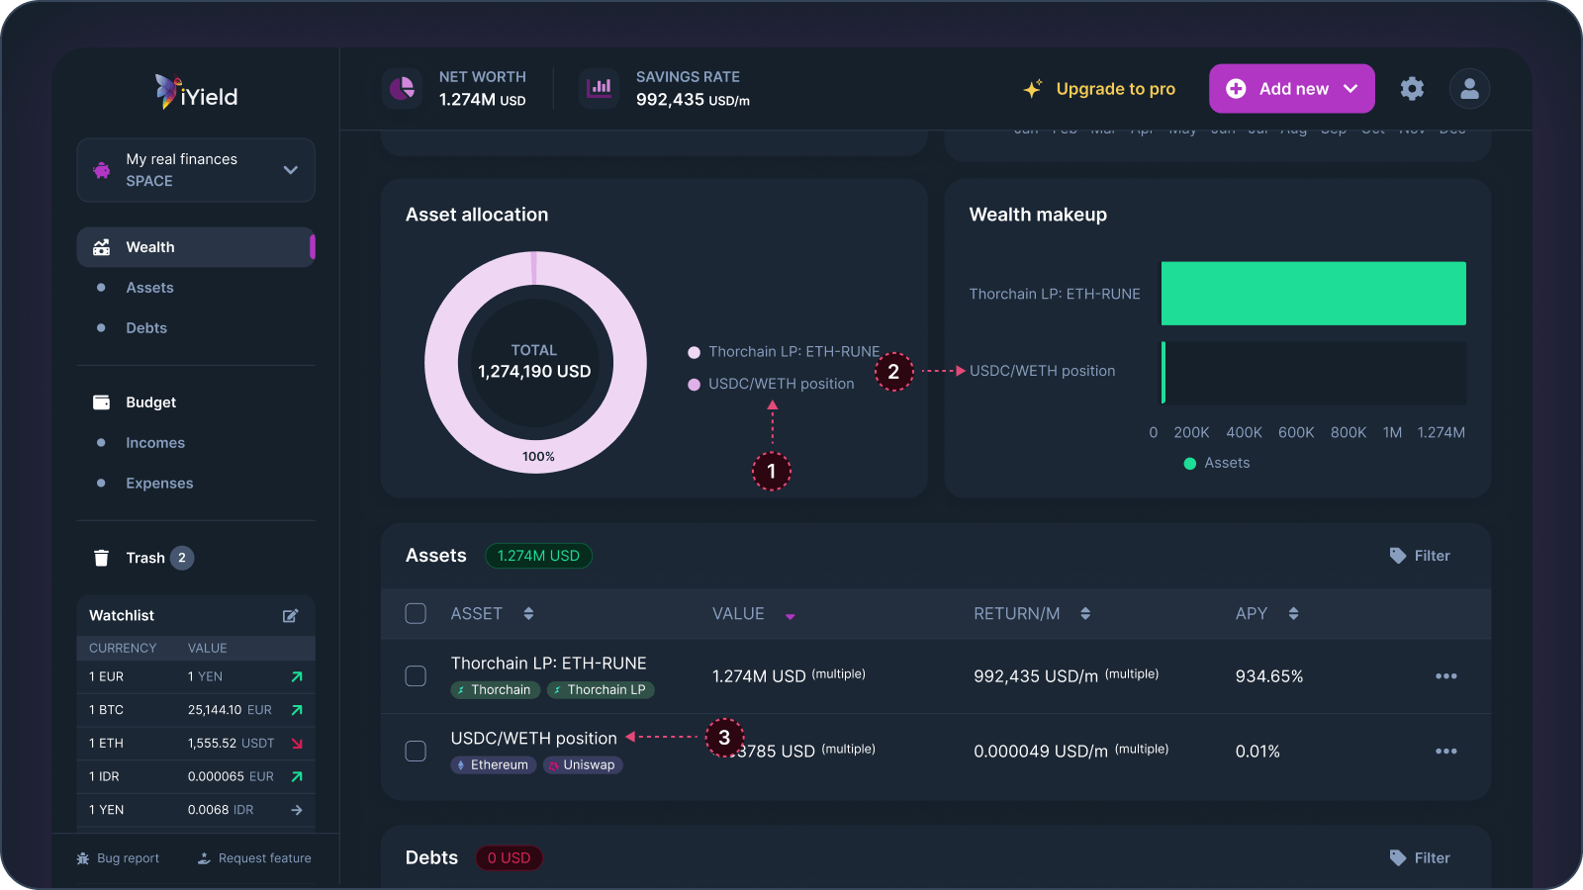This screenshot has width=1583, height=890.
Task: Click the Watchlist edit icon
Action: pyautogui.click(x=290, y=616)
